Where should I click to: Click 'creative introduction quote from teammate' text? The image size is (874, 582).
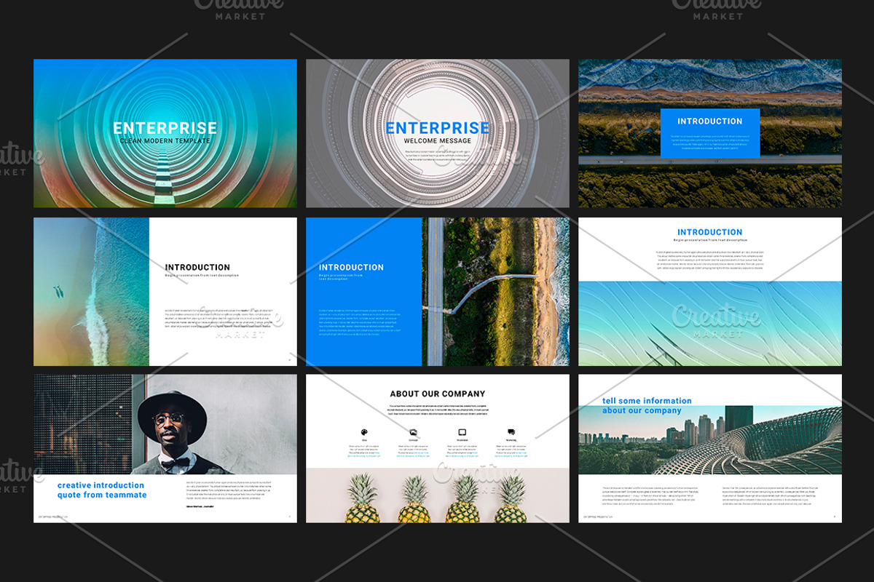point(102,490)
